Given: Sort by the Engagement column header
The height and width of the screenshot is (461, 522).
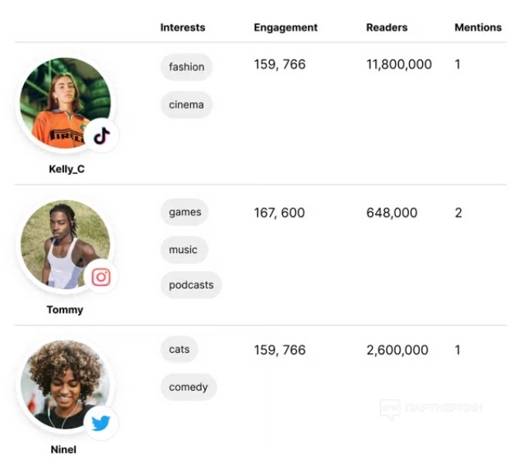Looking at the screenshot, I should point(285,27).
